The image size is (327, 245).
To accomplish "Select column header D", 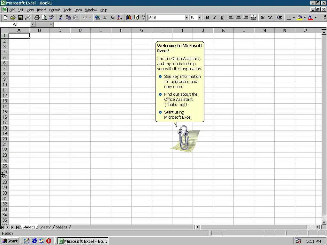I will coord(80,30).
